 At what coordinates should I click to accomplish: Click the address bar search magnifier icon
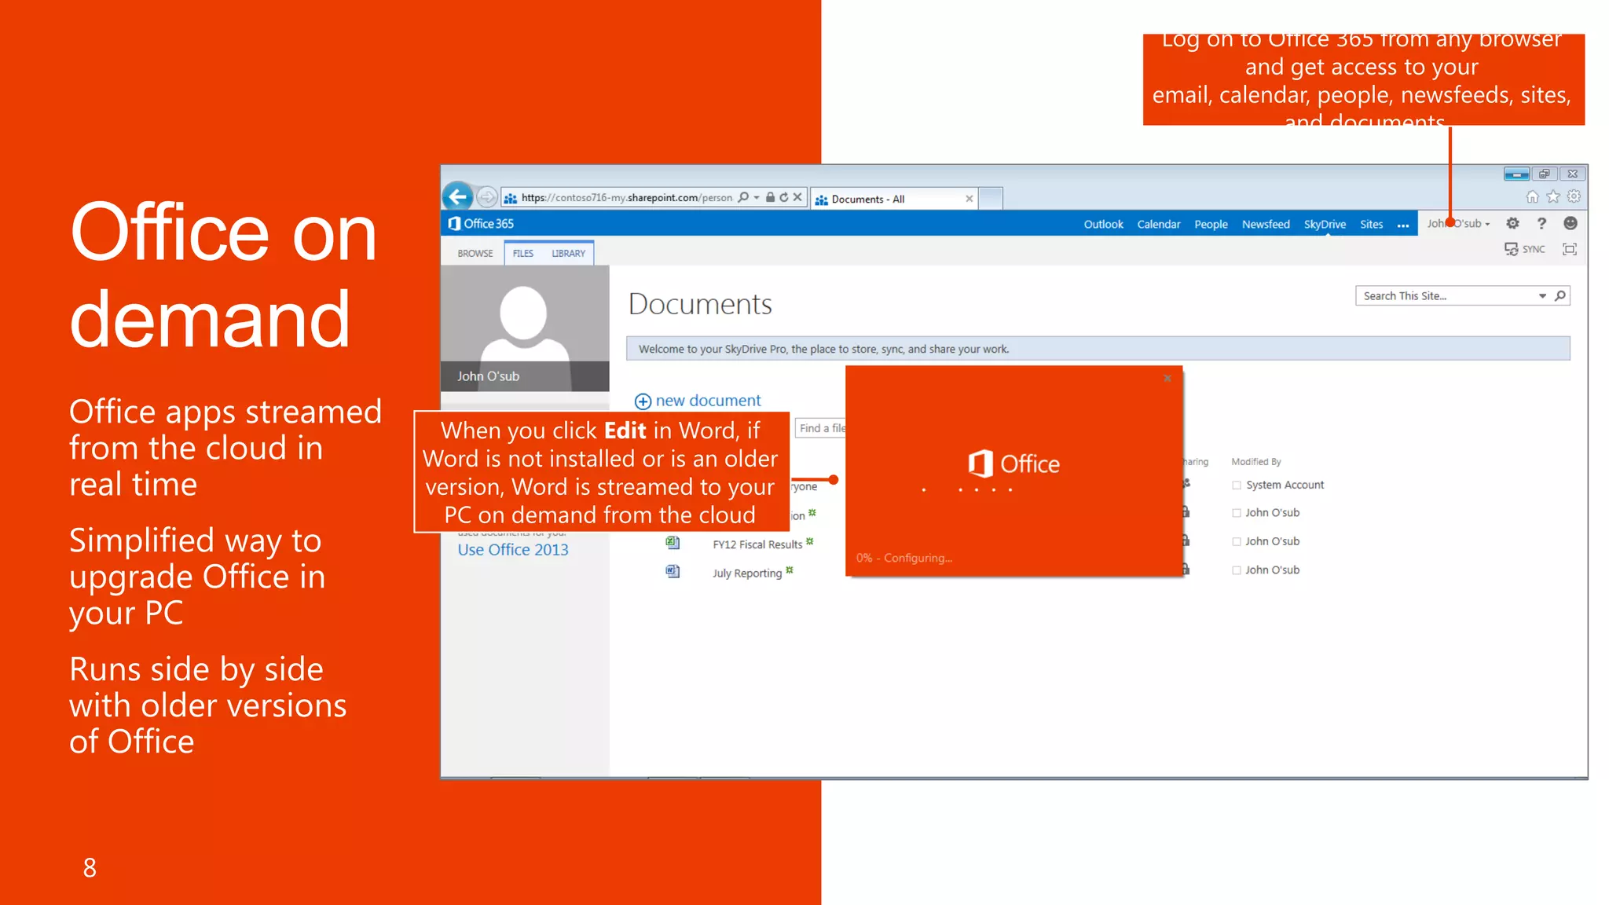(x=743, y=197)
